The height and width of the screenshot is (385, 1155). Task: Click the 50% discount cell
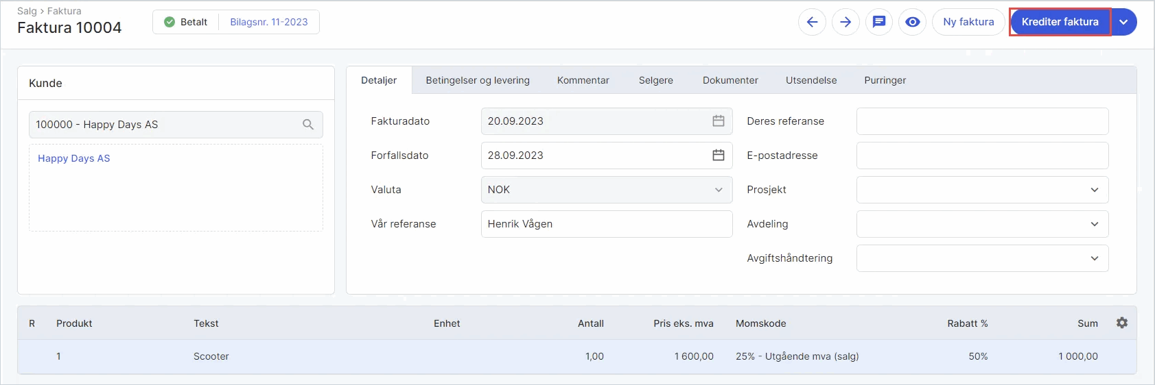point(978,356)
